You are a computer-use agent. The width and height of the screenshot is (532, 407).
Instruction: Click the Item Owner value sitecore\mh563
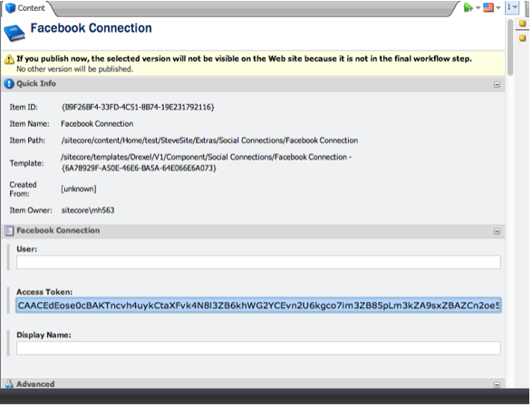click(x=88, y=210)
